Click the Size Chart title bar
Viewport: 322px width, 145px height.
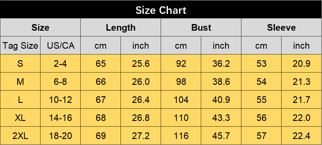[161, 9]
